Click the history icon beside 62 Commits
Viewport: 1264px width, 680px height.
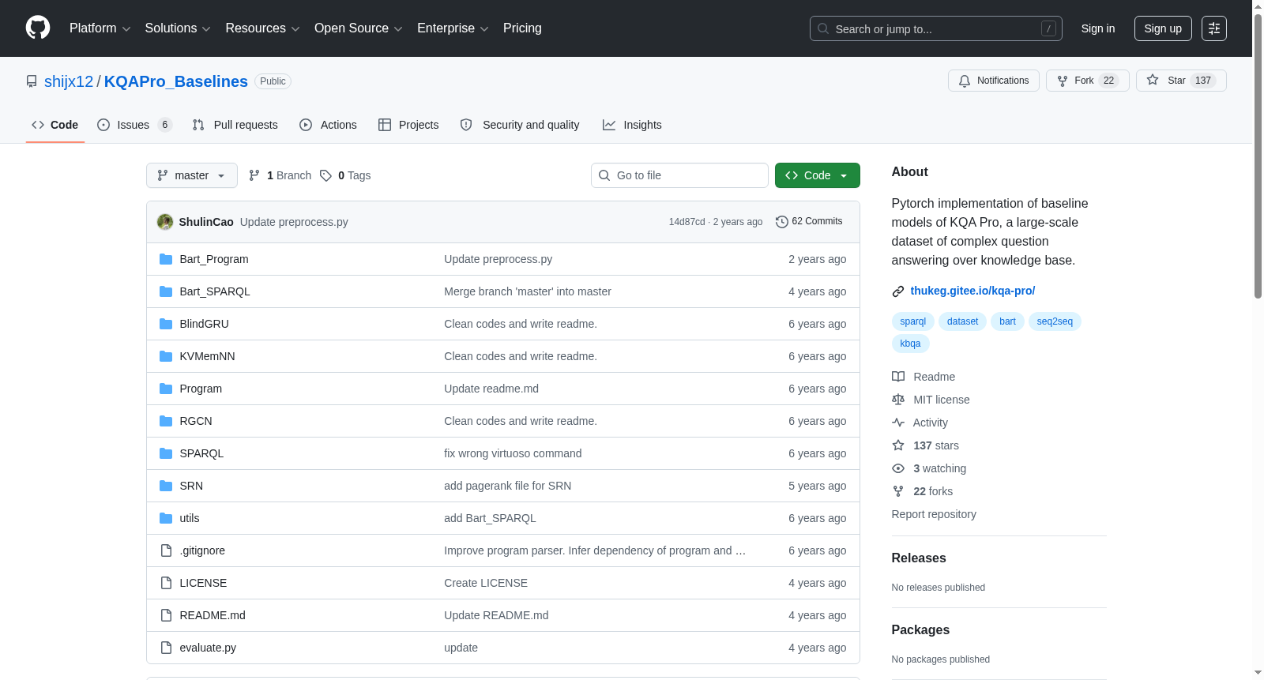(782, 222)
